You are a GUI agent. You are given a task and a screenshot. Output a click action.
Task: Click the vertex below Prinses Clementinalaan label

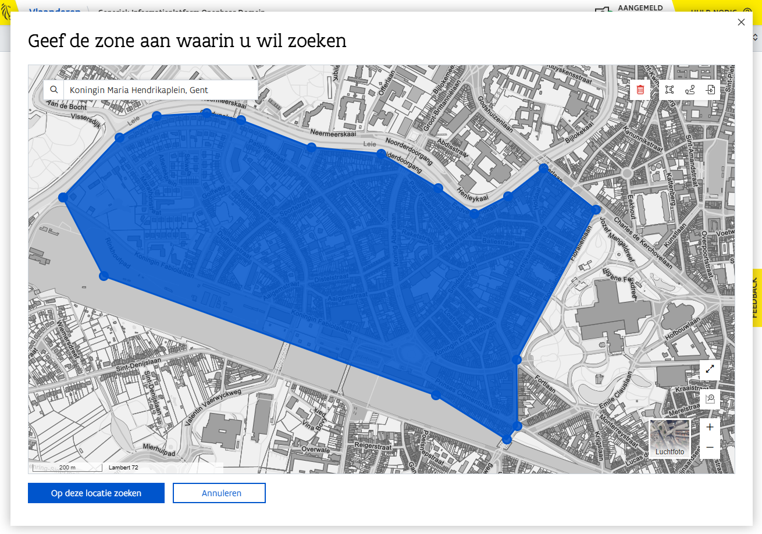[436, 395]
